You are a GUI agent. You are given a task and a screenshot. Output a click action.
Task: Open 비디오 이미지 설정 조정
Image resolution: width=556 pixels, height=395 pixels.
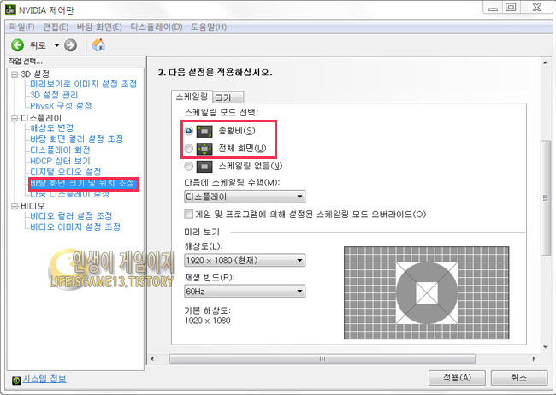click(75, 227)
